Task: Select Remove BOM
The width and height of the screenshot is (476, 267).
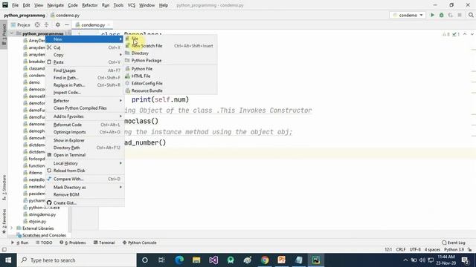Action: coord(85,194)
